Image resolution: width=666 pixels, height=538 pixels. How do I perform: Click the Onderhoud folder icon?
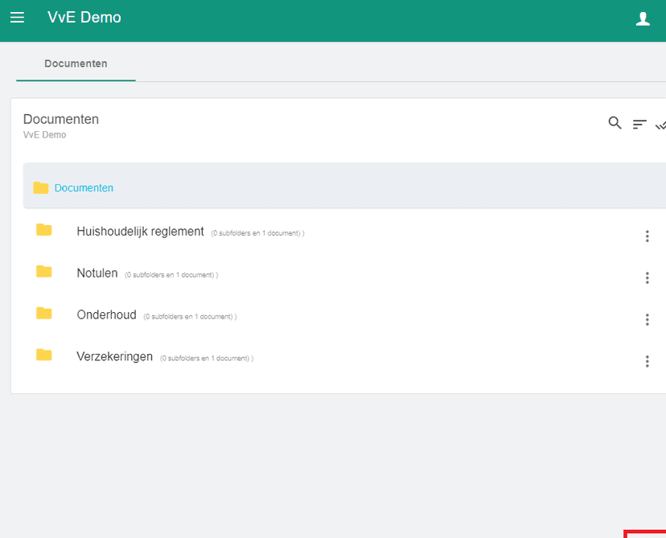(x=43, y=314)
